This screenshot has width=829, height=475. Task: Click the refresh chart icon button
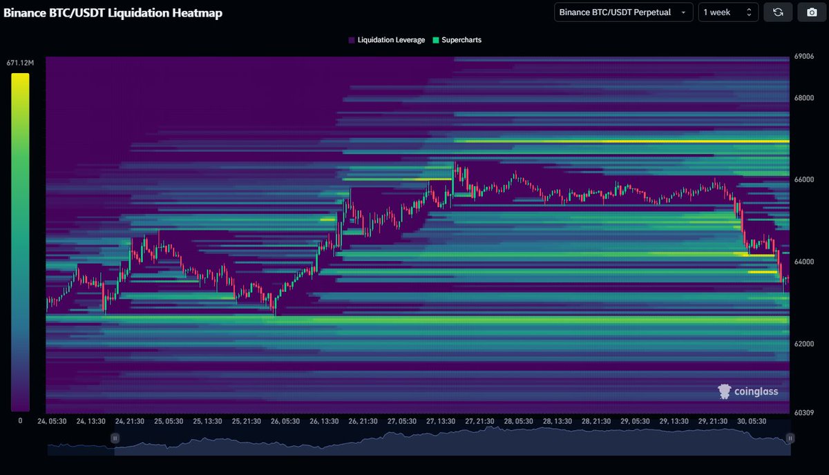778,12
